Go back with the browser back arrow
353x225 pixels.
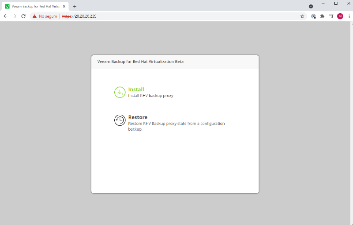6,16
